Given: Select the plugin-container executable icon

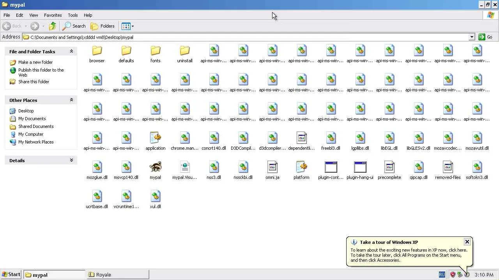Looking at the screenshot, I should click(x=331, y=167).
